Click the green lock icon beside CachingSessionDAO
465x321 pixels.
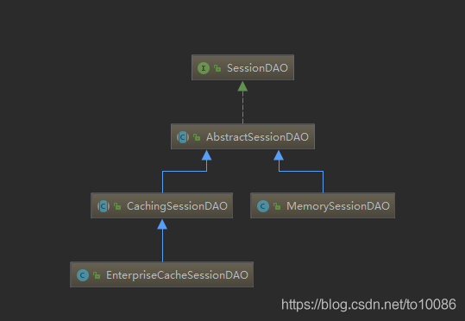point(117,206)
